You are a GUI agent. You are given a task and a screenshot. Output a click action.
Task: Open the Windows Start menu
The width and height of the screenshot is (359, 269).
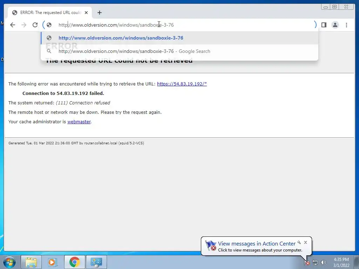click(x=9, y=262)
